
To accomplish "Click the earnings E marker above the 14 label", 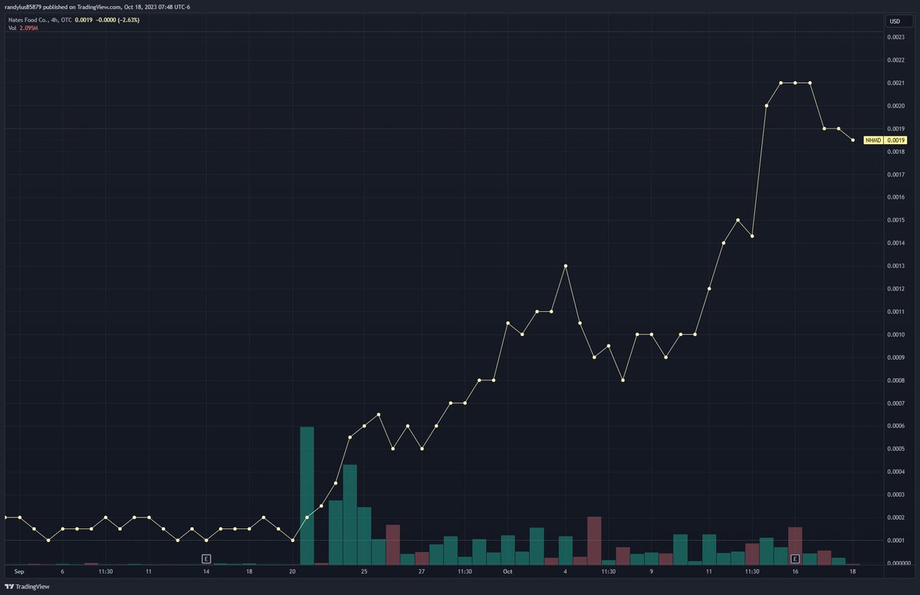I will tap(205, 558).
